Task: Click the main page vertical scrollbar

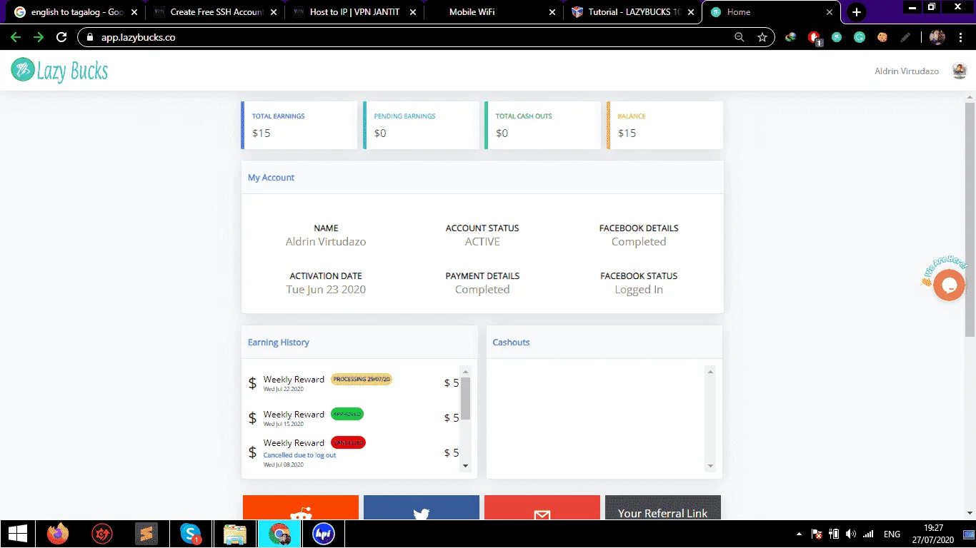Action: [x=970, y=220]
